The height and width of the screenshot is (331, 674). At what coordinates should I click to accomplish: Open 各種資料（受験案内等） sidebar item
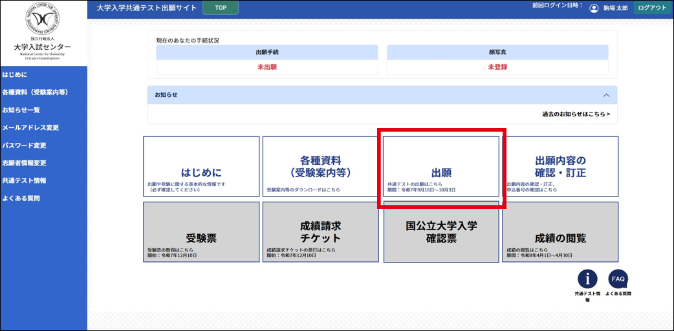click(x=35, y=92)
